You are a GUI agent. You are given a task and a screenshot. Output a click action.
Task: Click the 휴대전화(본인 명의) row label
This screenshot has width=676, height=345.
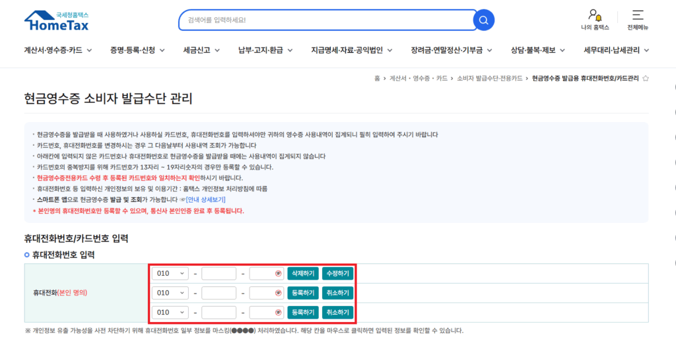point(60,293)
